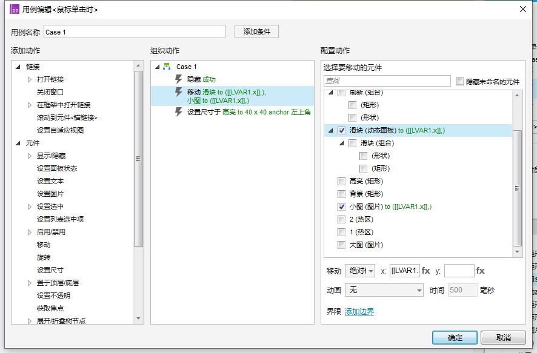537x353 pixels.
Task: Click the lightning icon beside 隐藏 成功
Action: pyautogui.click(x=178, y=79)
